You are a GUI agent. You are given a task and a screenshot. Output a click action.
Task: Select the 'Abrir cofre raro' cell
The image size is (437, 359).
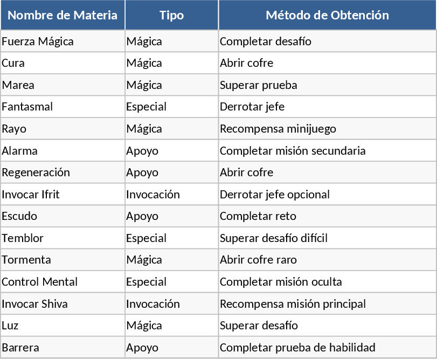tap(258, 260)
